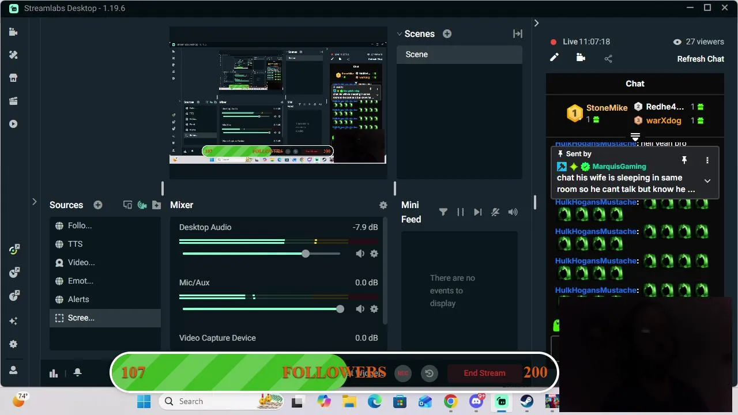The image size is (738, 415).
Task: Skip the current Mini Feed alert
Action: tap(478, 212)
